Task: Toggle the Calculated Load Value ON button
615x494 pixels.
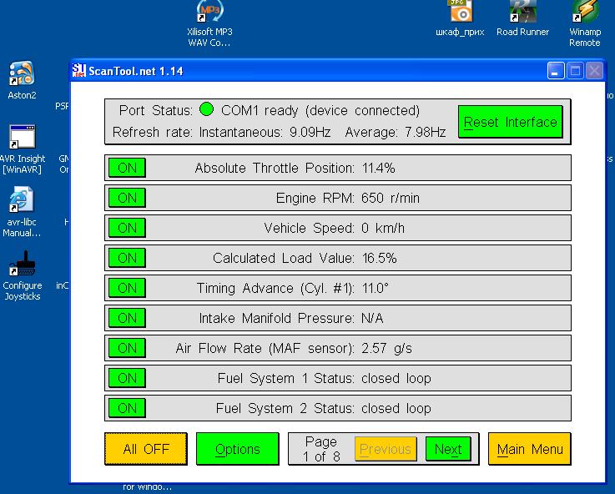Action: pyautogui.click(x=127, y=258)
